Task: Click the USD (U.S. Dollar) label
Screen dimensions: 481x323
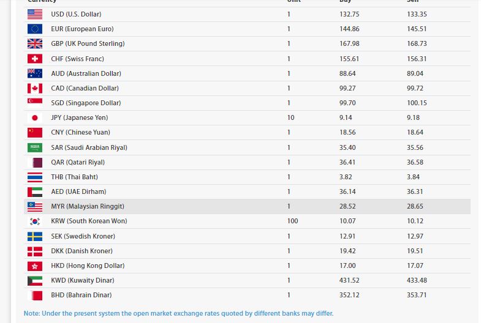Action: [76, 14]
